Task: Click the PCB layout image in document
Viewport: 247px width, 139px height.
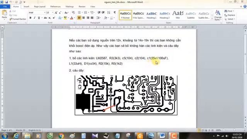Action: (126, 95)
